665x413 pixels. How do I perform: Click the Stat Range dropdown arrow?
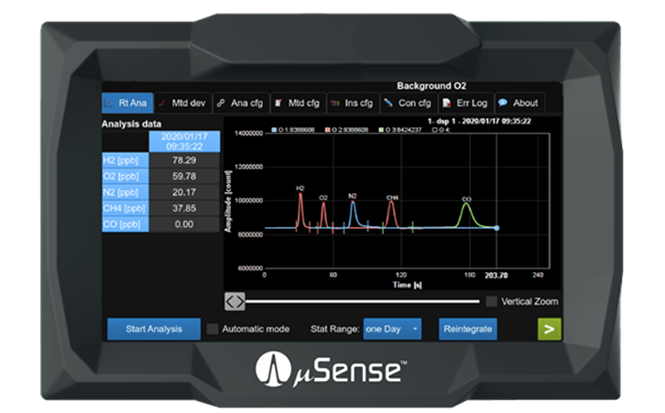click(x=415, y=329)
